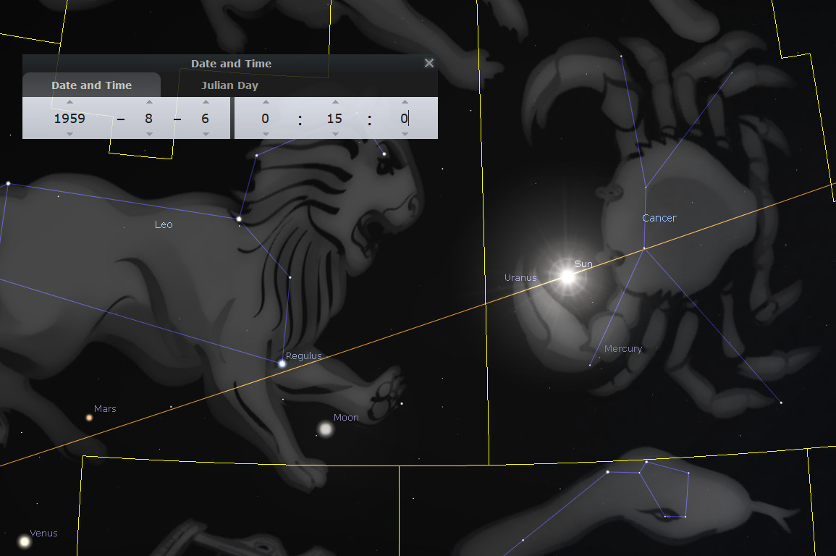This screenshot has height=556, width=836.
Task: Click the day field showing 6
Action: click(x=206, y=118)
